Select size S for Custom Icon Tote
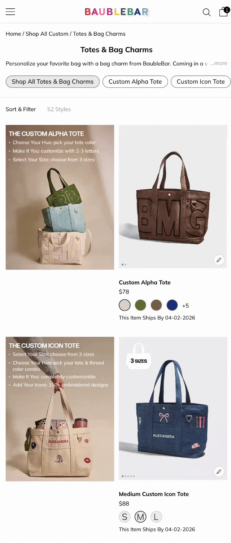The image size is (231, 543). [125, 517]
